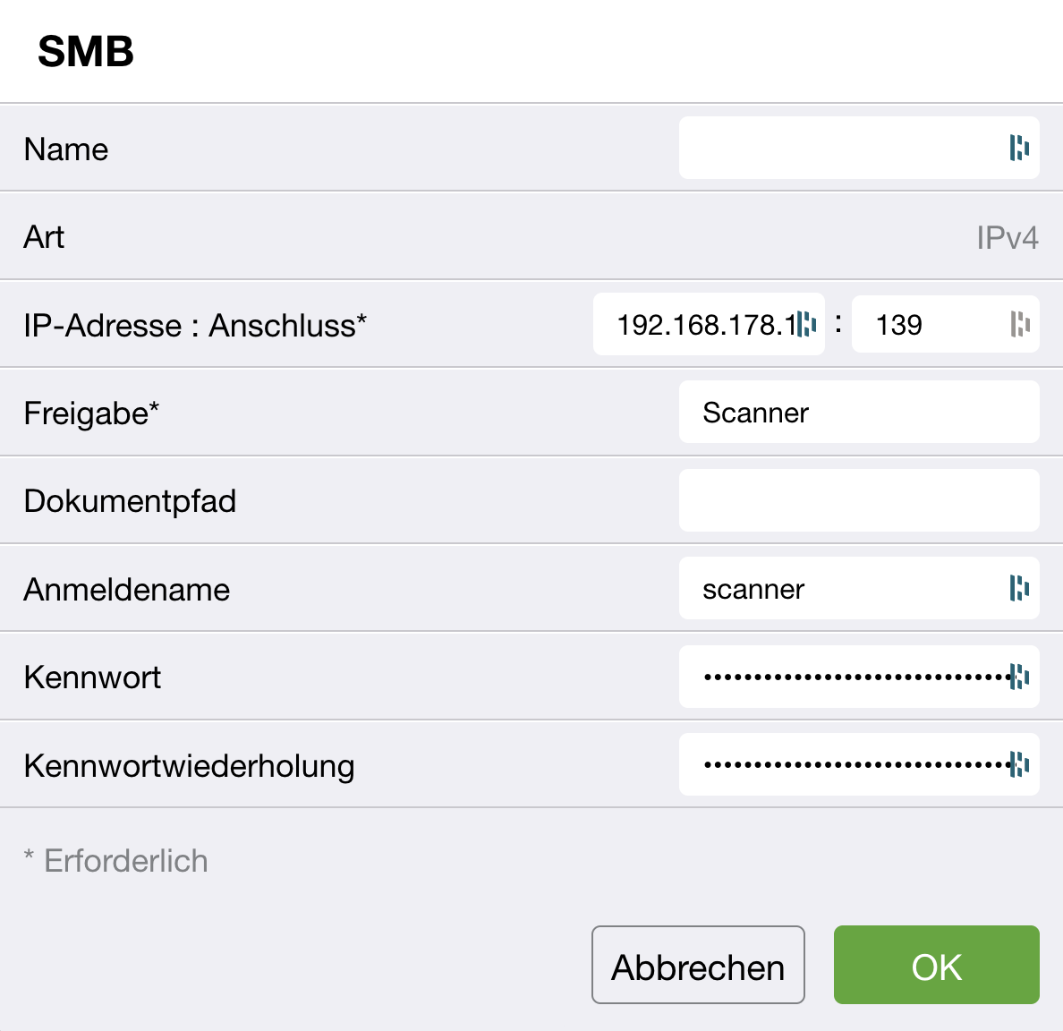This screenshot has height=1031, width=1063.
Task: Click the empty Dokumentpfad input field
Action: pos(858,500)
